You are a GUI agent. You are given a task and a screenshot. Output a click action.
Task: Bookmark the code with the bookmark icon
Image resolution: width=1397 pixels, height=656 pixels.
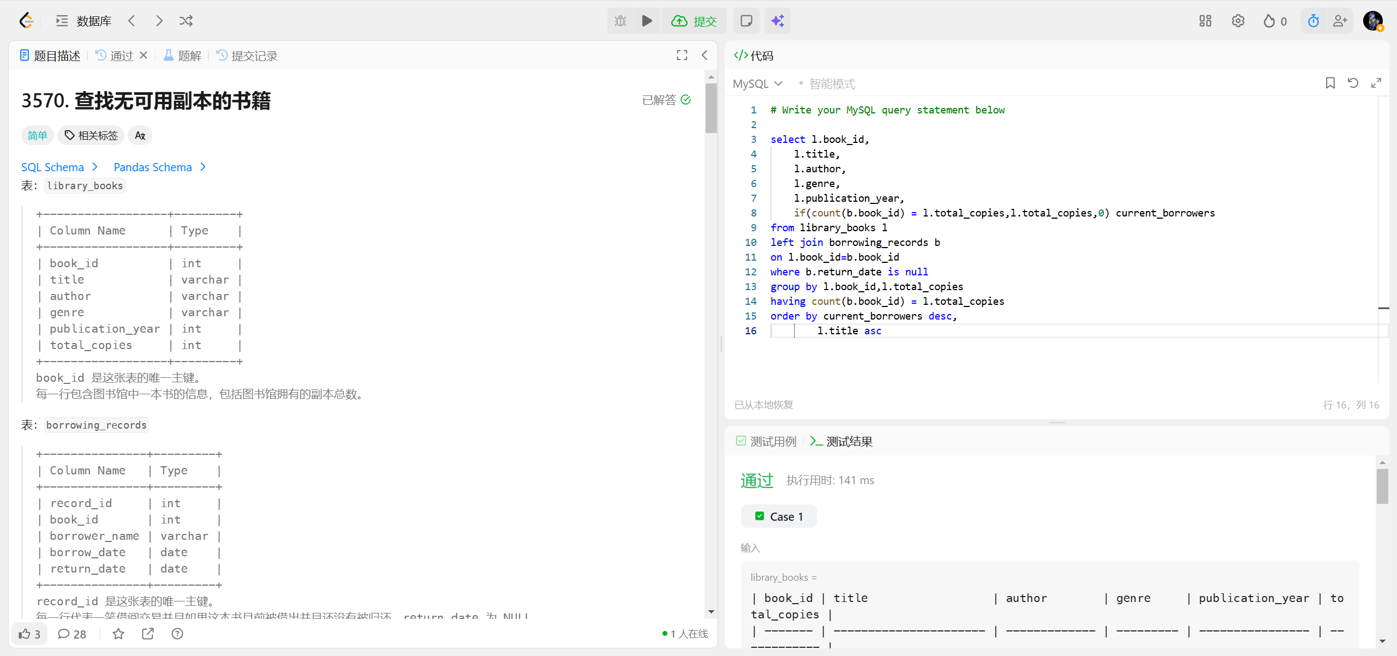click(1330, 83)
